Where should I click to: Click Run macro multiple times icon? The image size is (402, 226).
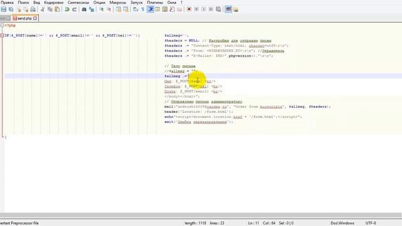211,9
